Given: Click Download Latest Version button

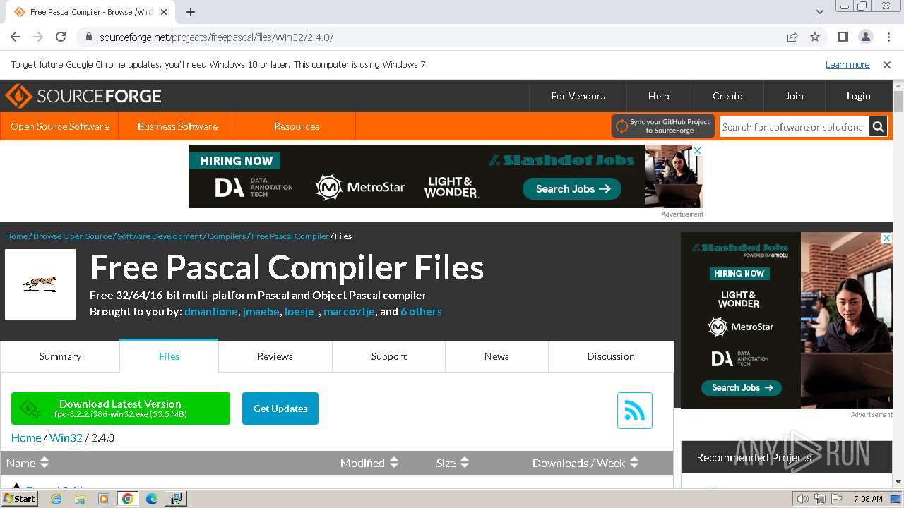Looking at the screenshot, I should (x=121, y=409).
